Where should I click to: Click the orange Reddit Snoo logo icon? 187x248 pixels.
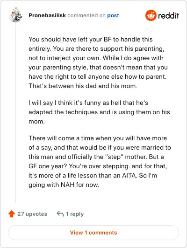(151, 15)
